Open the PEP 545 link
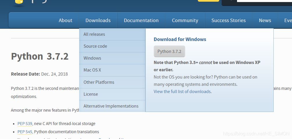 (25, 132)
